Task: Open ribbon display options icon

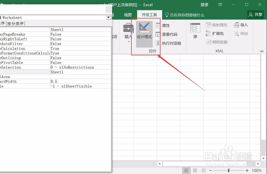Action: click(x=220, y=5)
